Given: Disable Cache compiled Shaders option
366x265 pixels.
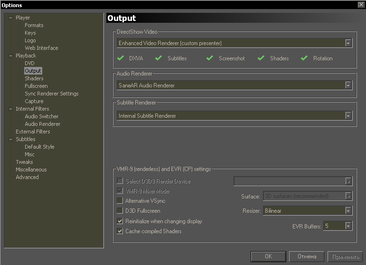Looking at the screenshot, I should [120, 231].
